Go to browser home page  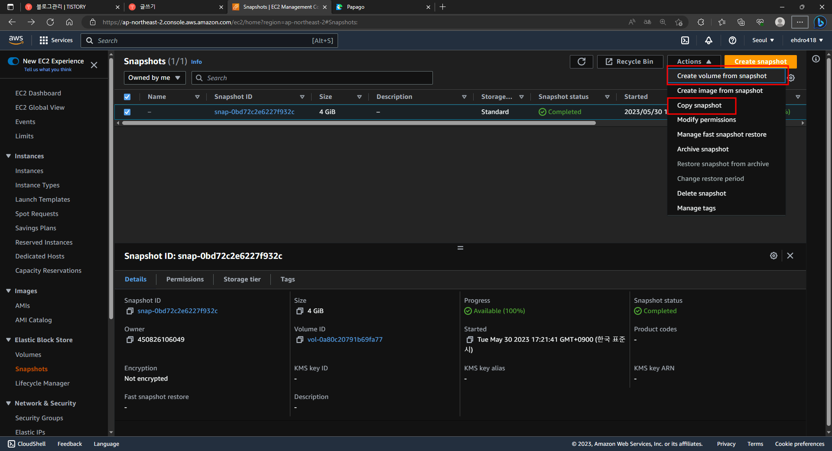coord(69,22)
